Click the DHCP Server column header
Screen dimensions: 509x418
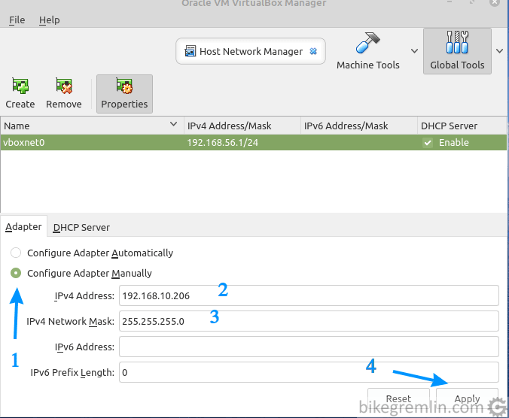pyautogui.click(x=462, y=126)
